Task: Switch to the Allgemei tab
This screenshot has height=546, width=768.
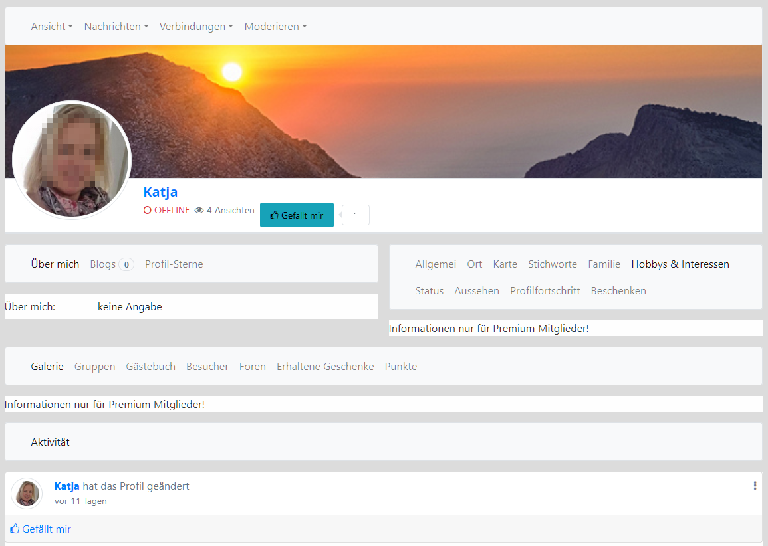Action: pyautogui.click(x=436, y=264)
